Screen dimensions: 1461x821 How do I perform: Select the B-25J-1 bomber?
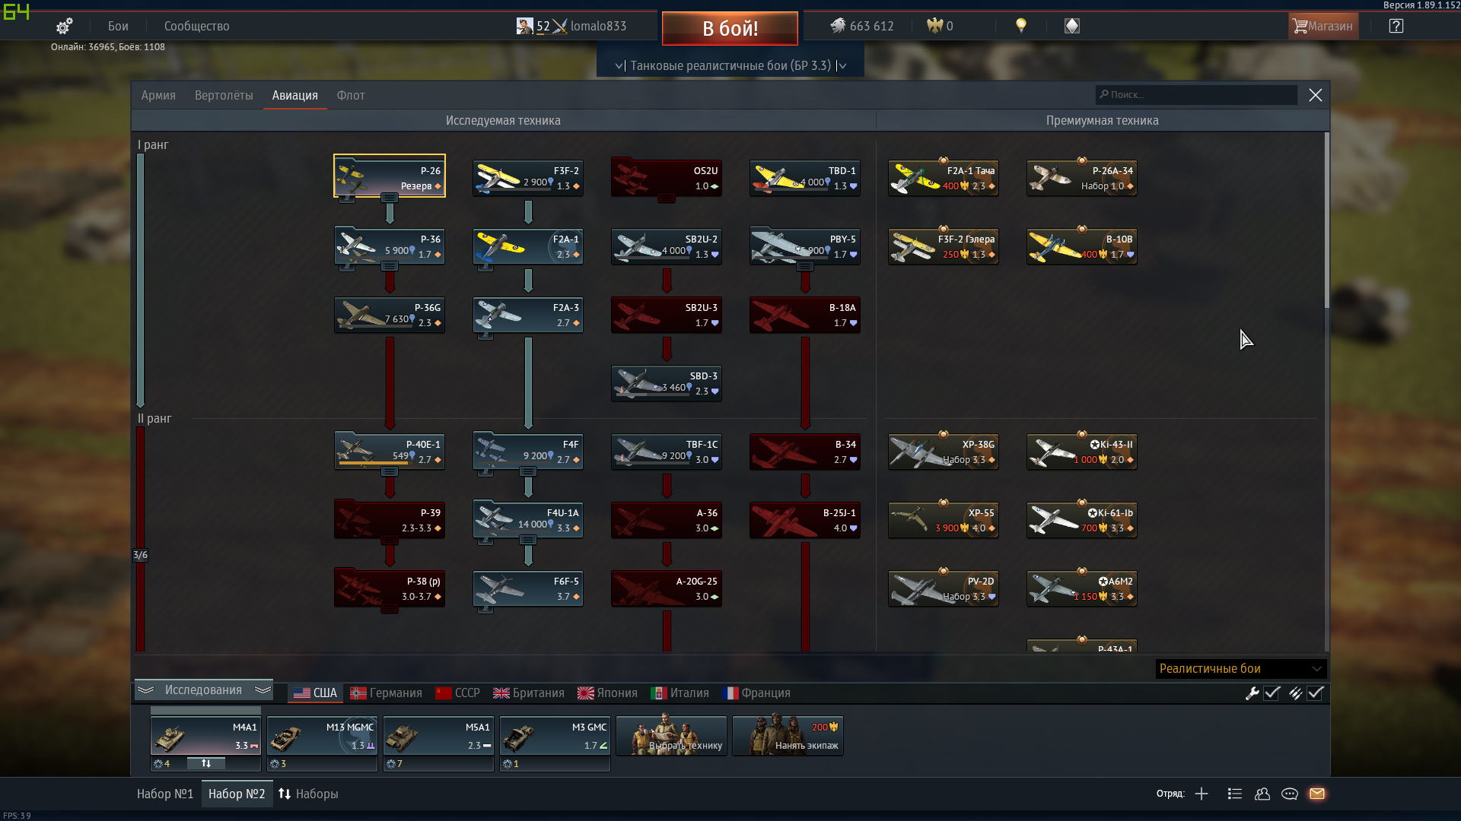pos(805,520)
